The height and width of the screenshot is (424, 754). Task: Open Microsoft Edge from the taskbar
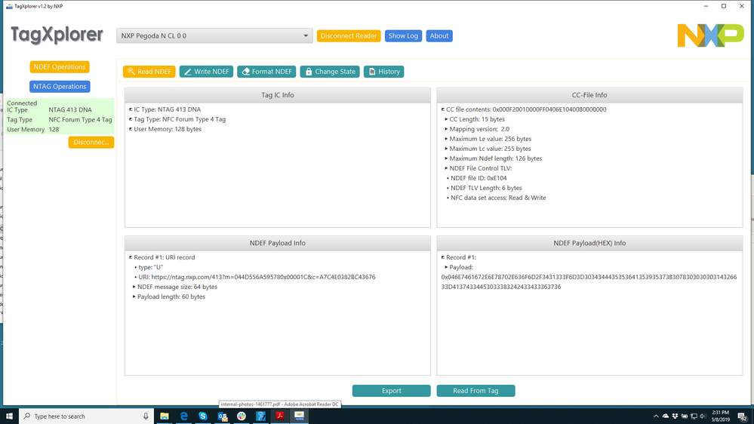[183, 416]
